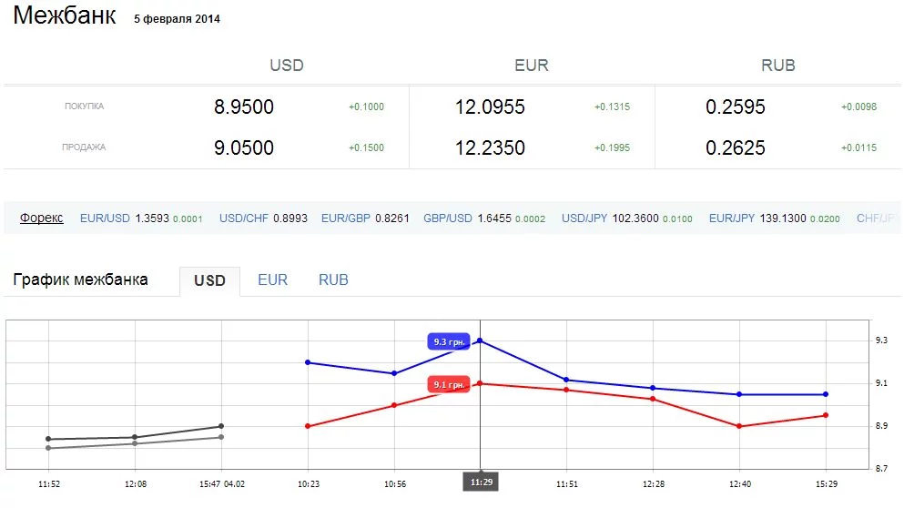The height and width of the screenshot is (508, 904).
Task: Switch chart to the EUR tab
Action: pos(272,280)
